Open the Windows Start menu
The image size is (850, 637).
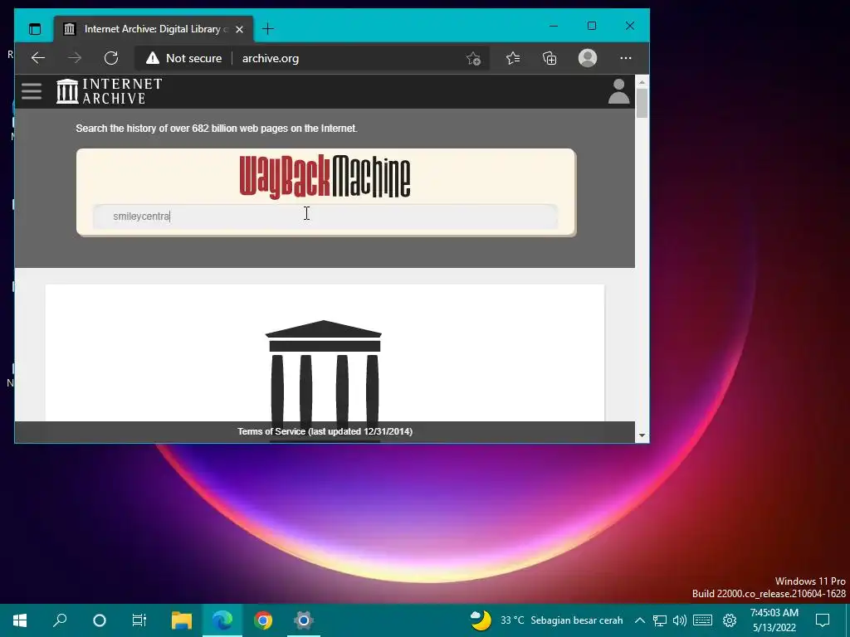[x=20, y=620]
